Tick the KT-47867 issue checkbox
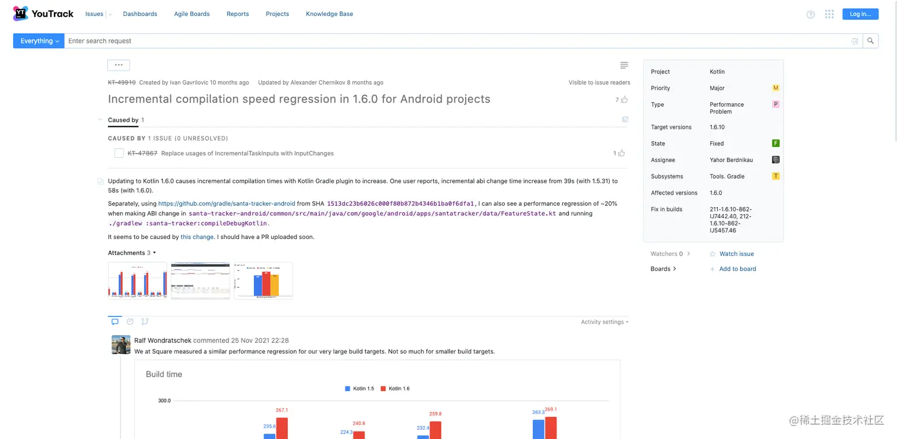Screen dimensions: 897x439 119,153
